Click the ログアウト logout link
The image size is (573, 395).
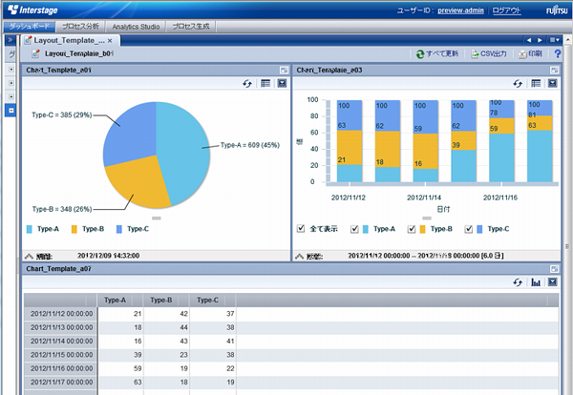(506, 10)
